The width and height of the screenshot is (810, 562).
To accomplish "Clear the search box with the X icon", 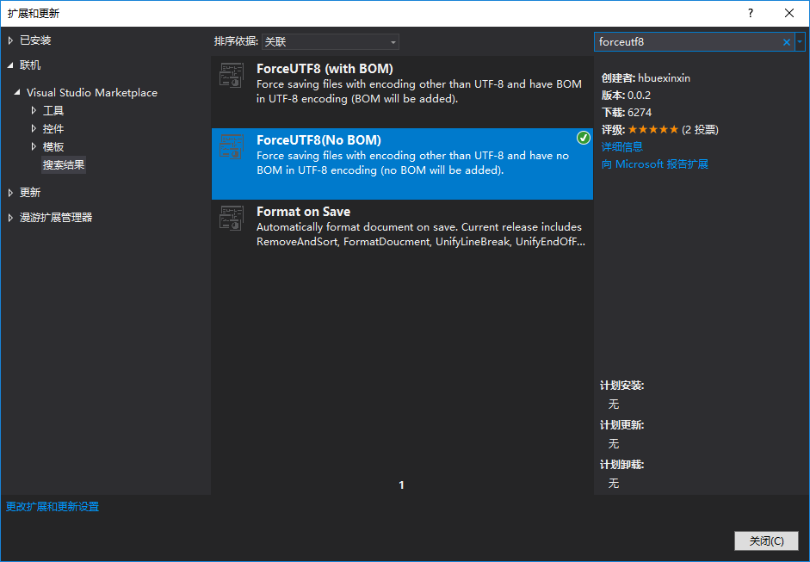I will point(787,41).
